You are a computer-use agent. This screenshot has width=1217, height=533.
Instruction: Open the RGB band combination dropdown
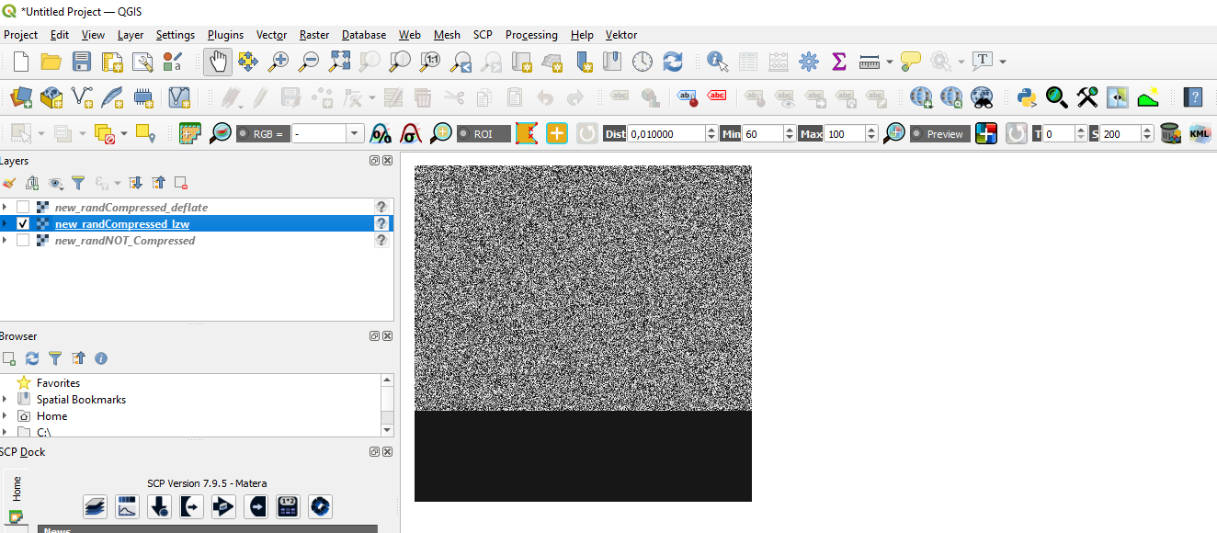tap(354, 133)
